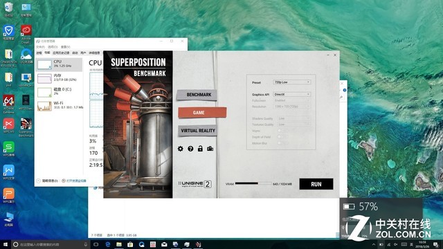Select Disk 0 (C:) in Task Manager
The image size is (443, 249).
(x=60, y=92)
